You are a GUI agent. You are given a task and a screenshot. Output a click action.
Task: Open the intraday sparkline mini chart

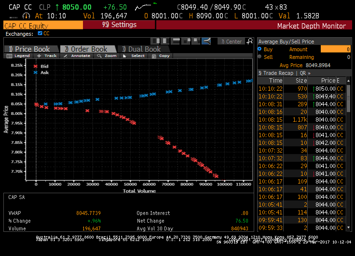point(143,7)
